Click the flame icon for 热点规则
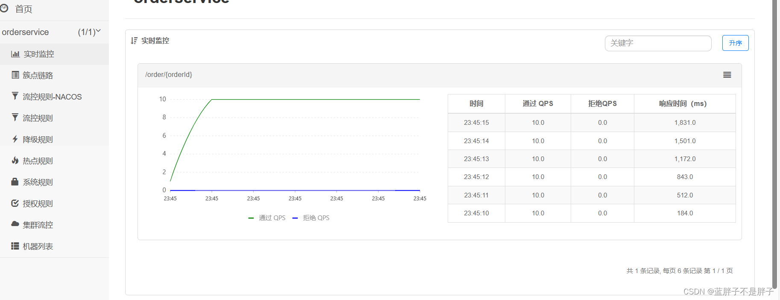 click(x=15, y=160)
